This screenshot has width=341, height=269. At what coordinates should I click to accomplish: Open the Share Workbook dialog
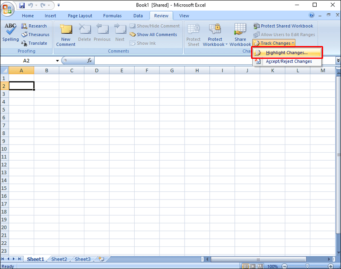[240, 35]
